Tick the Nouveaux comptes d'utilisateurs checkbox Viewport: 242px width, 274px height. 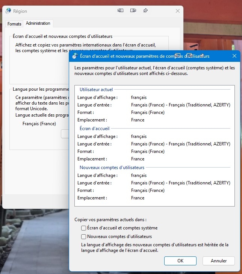tap(83, 237)
